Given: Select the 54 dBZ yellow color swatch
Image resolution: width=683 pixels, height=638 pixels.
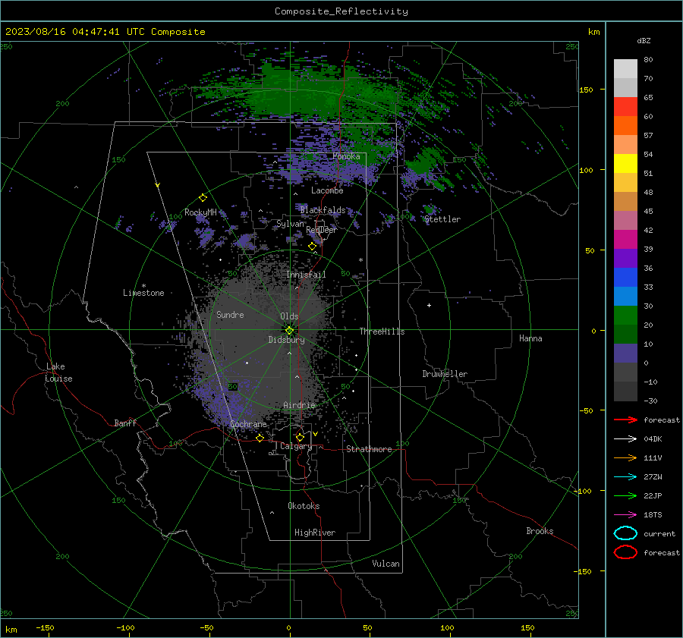Looking at the screenshot, I should 625,164.
